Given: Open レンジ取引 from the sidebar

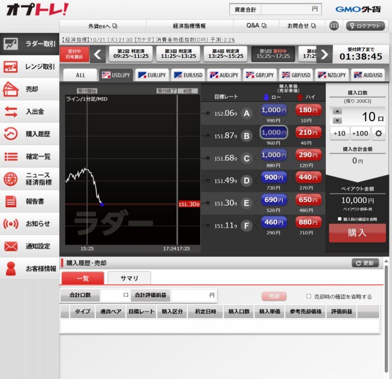Looking at the screenshot, I should tap(30, 67).
